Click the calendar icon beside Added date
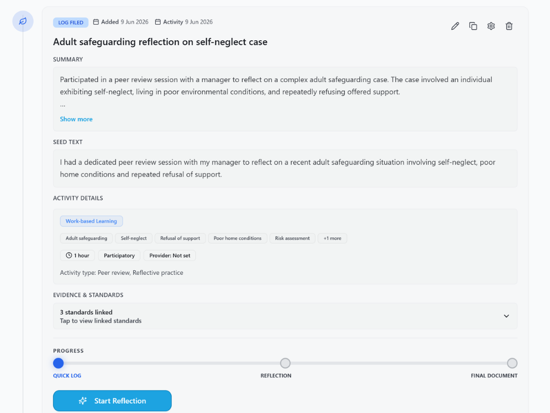Image resolution: width=550 pixels, height=413 pixels. pos(96,22)
